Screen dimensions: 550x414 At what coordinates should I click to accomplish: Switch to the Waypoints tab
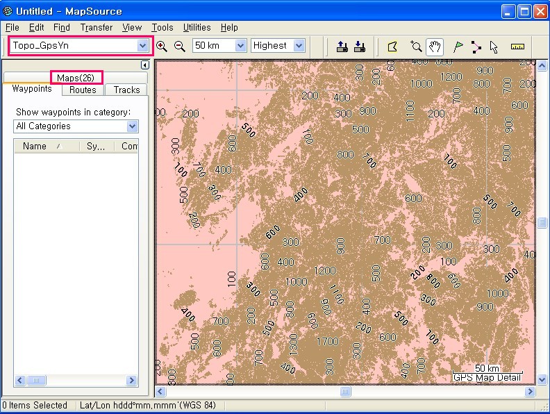[x=32, y=89]
